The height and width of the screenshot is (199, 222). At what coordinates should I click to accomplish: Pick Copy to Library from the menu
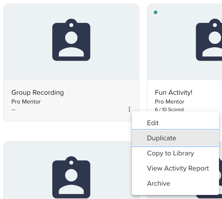tap(175, 153)
